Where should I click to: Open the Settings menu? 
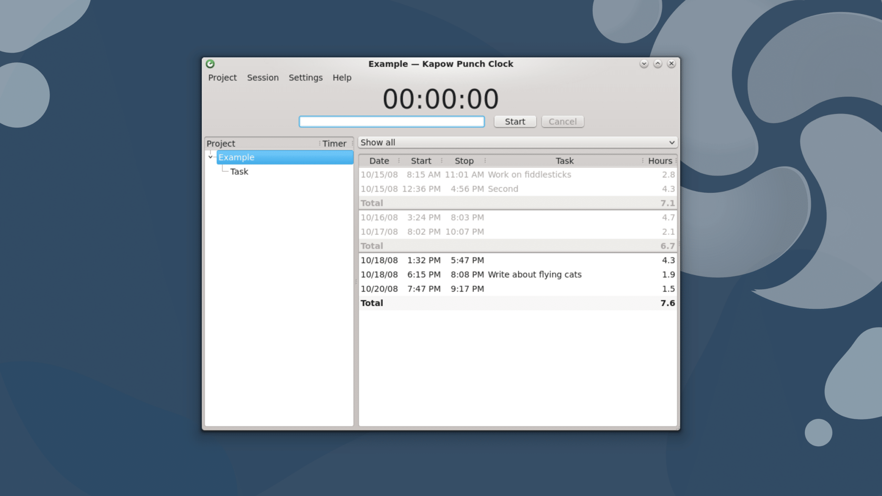(306, 78)
